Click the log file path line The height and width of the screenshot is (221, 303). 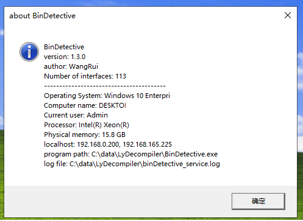(132, 164)
